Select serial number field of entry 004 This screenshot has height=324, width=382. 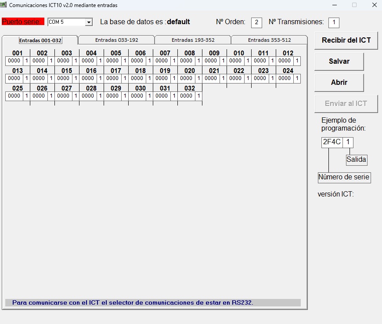(88, 61)
